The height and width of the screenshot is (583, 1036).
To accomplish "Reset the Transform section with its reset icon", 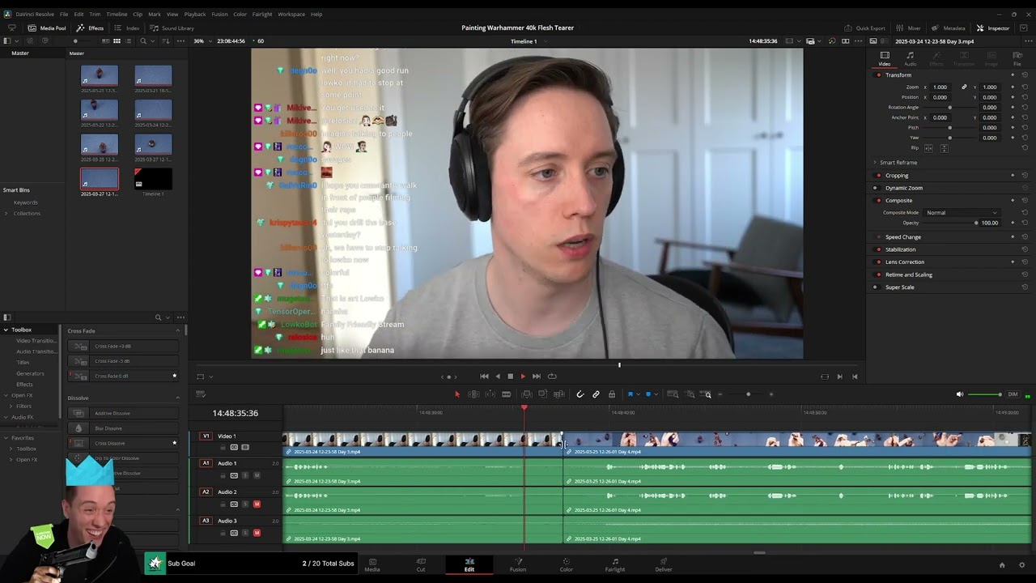I will click(1025, 74).
